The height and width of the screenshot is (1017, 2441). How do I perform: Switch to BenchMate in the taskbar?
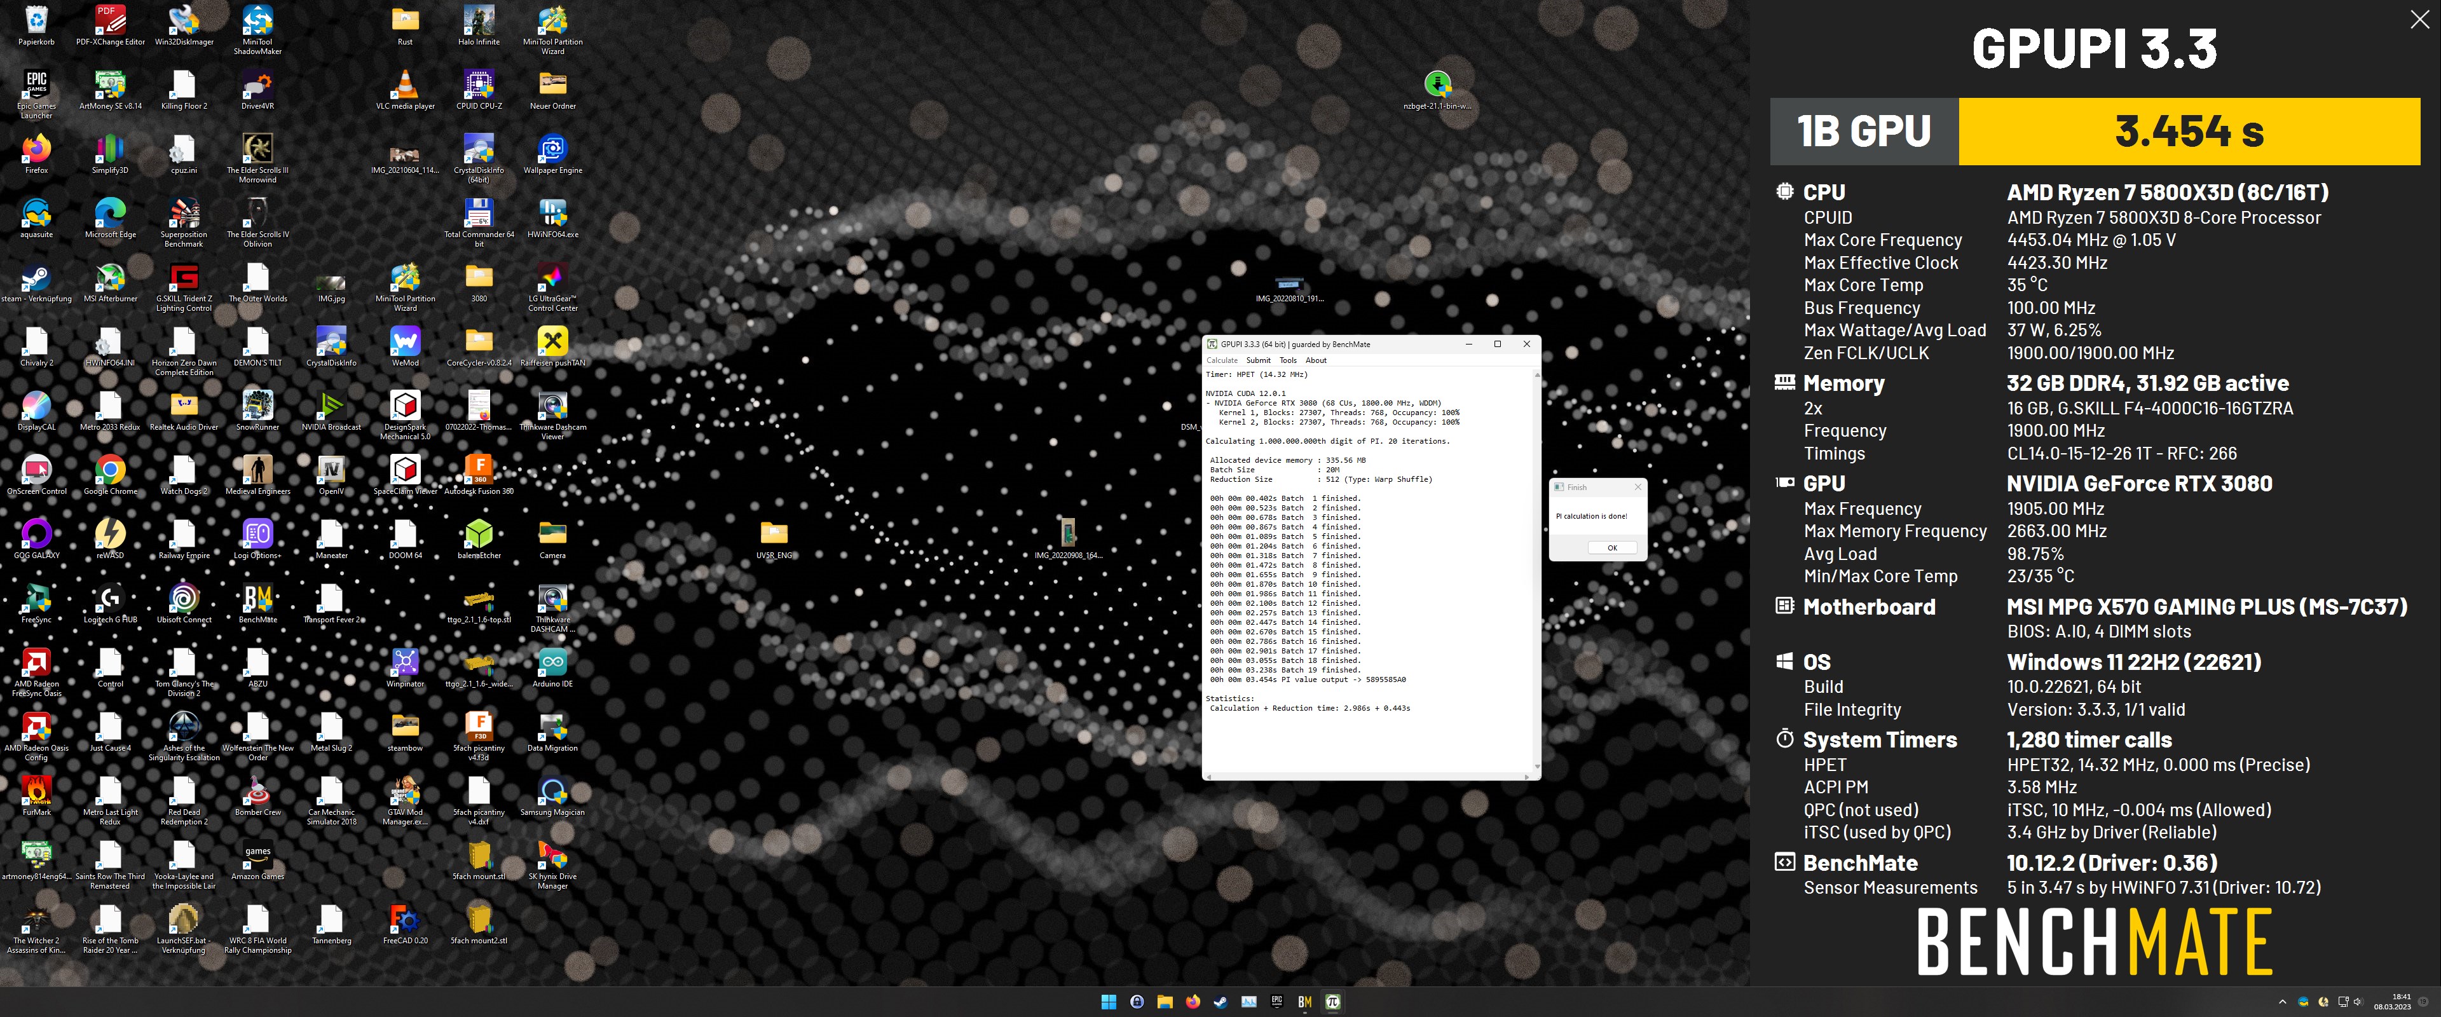click(1304, 1002)
